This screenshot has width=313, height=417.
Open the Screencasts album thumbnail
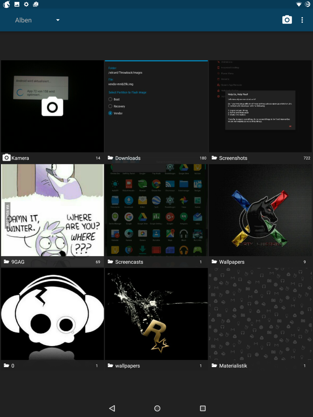[156, 210]
